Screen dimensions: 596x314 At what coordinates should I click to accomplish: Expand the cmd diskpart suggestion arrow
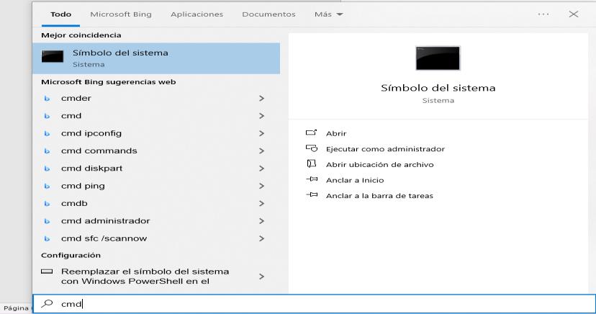[261, 168]
